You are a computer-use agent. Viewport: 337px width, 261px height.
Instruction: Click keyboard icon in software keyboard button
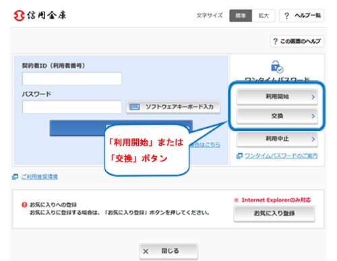coord(135,107)
